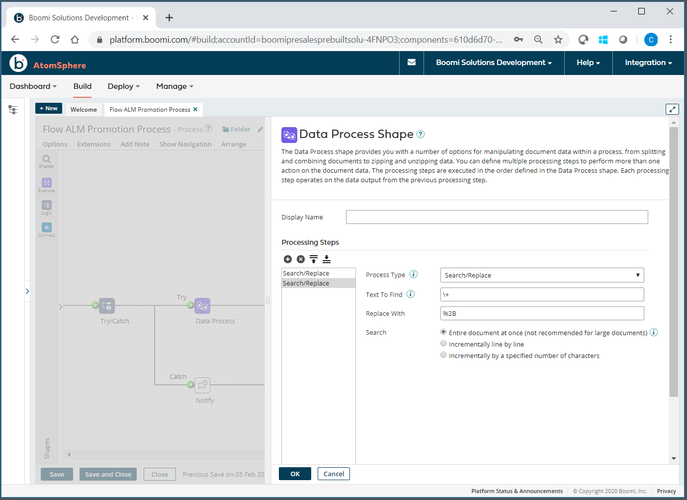Click the OK button to confirm
Viewport: 687px width, 500px height.
pyautogui.click(x=295, y=473)
